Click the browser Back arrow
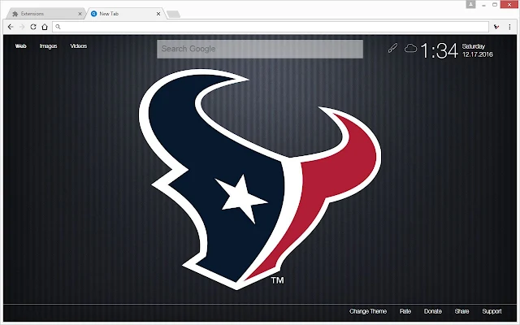520x325 pixels. 11,27
